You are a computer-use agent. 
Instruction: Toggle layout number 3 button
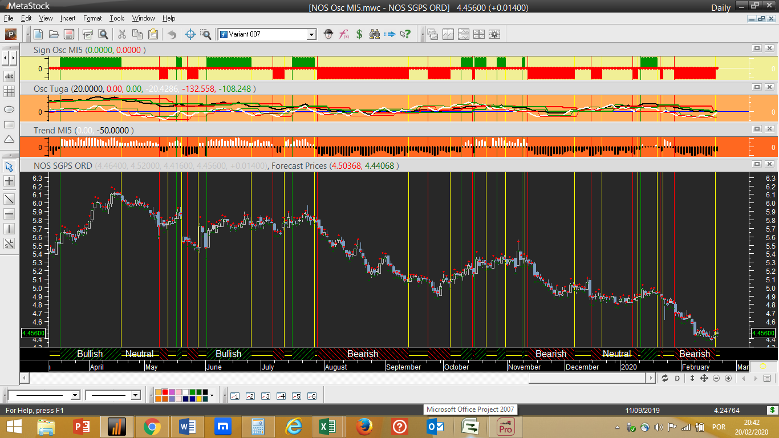265,396
